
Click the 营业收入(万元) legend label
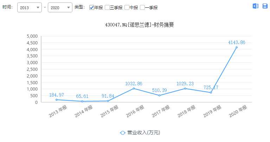point(143,133)
